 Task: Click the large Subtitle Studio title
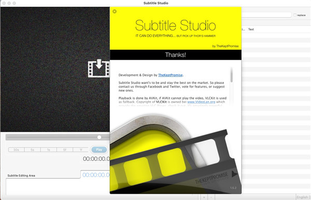175,25
